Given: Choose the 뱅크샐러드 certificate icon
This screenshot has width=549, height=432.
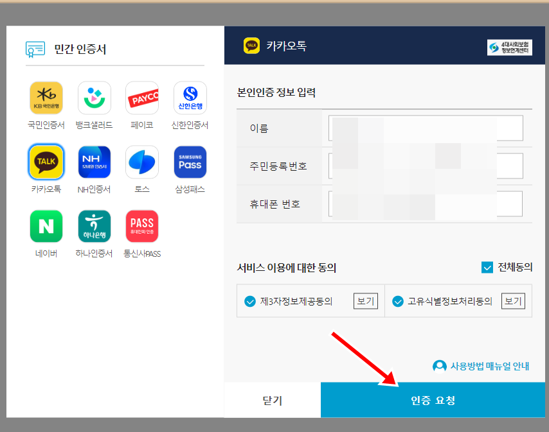Looking at the screenshot, I should coord(94,98).
